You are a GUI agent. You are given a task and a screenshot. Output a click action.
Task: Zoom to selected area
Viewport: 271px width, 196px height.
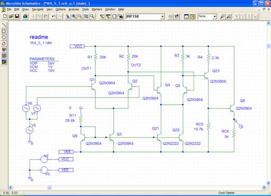(x=86, y=16)
